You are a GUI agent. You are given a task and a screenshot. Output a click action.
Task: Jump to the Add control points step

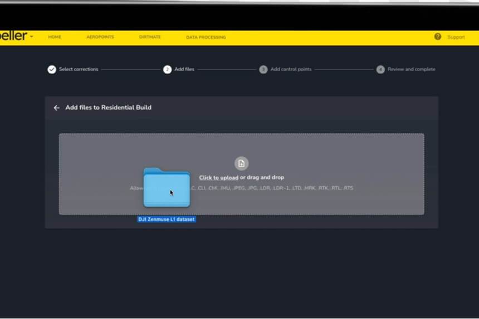[x=291, y=69]
